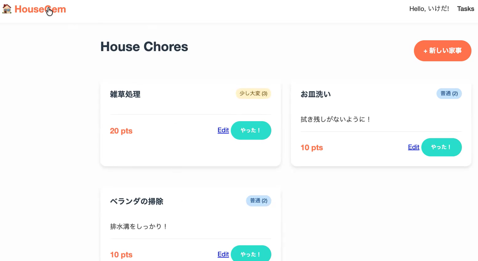Click the HouseGem brand name
Image resolution: width=478 pixels, height=261 pixels.
click(x=40, y=9)
